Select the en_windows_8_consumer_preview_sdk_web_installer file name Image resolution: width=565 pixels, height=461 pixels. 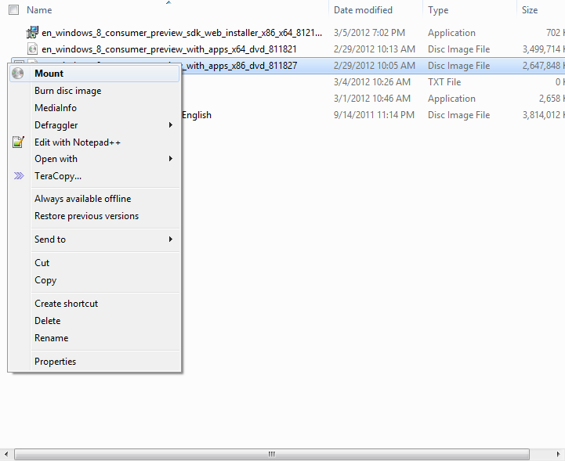182,33
